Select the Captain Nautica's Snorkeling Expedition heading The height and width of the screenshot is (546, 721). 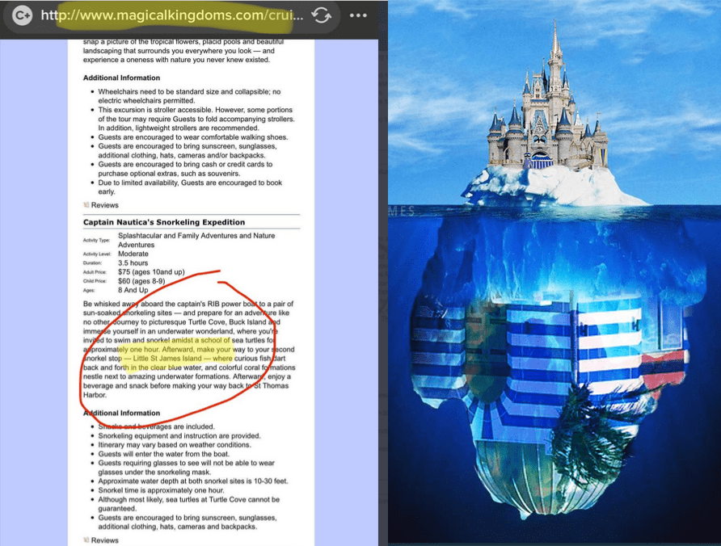(x=163, y=222)
